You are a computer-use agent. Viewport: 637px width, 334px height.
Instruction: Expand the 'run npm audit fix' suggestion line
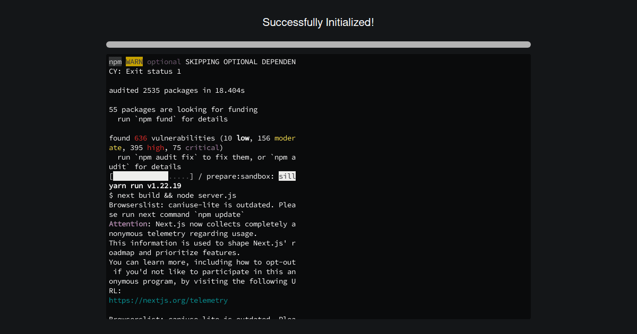coord(202,157)
